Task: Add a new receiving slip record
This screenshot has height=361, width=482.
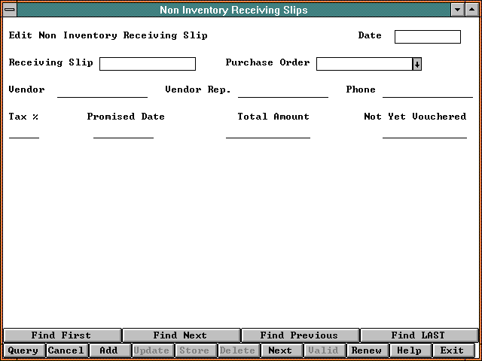Action: tap(109, 350)
